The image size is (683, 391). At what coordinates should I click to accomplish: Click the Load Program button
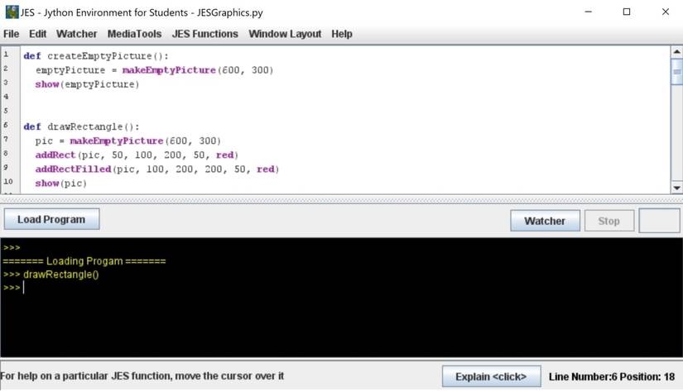click(x=51, y=219)
